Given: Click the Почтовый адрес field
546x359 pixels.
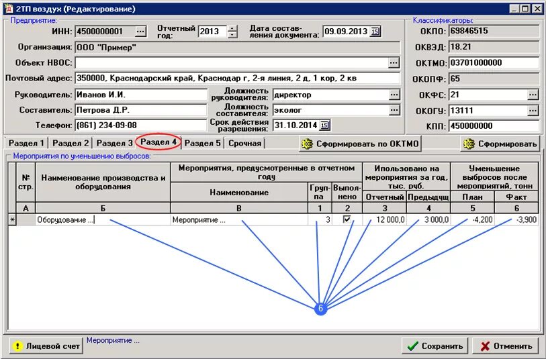Looking at the screenshot, I should (x=238, y=79).
